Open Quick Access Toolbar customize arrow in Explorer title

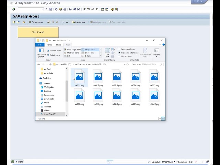click(x=50, y=41)
